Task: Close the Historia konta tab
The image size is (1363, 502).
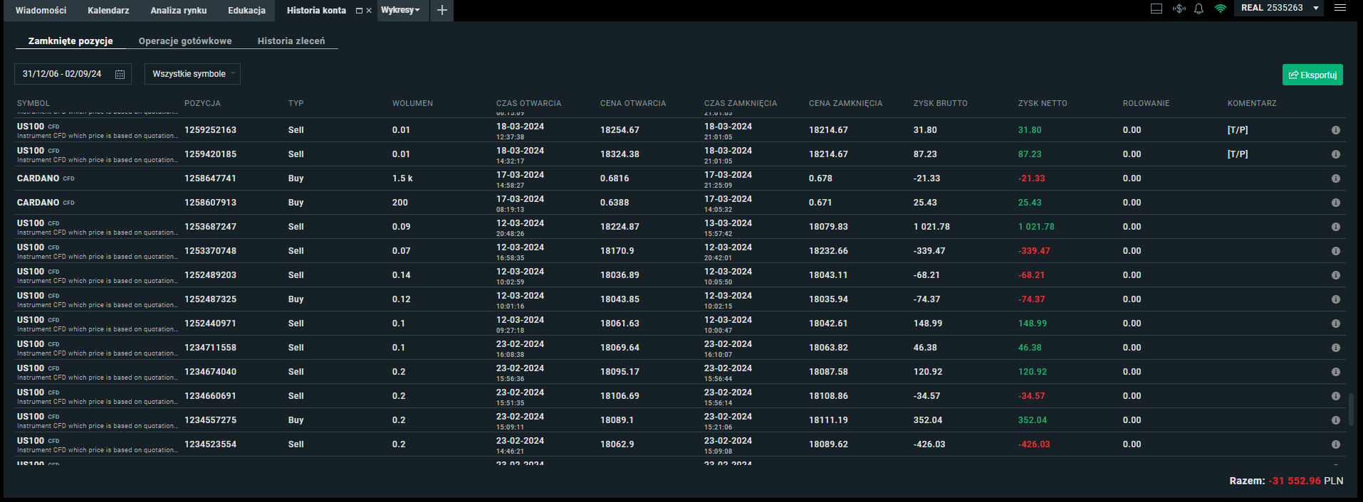Action: (369, 11)
